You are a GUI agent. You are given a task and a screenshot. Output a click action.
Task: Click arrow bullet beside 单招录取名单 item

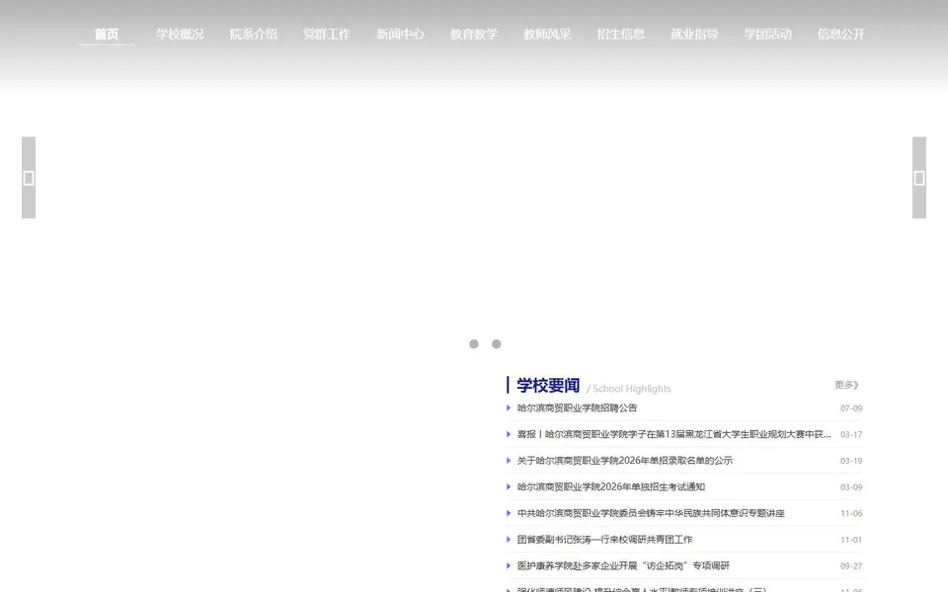509,461
